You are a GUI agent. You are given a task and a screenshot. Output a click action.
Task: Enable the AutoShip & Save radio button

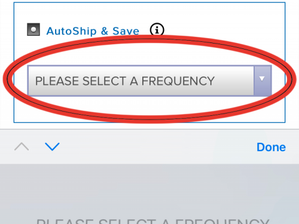[33, 29]
